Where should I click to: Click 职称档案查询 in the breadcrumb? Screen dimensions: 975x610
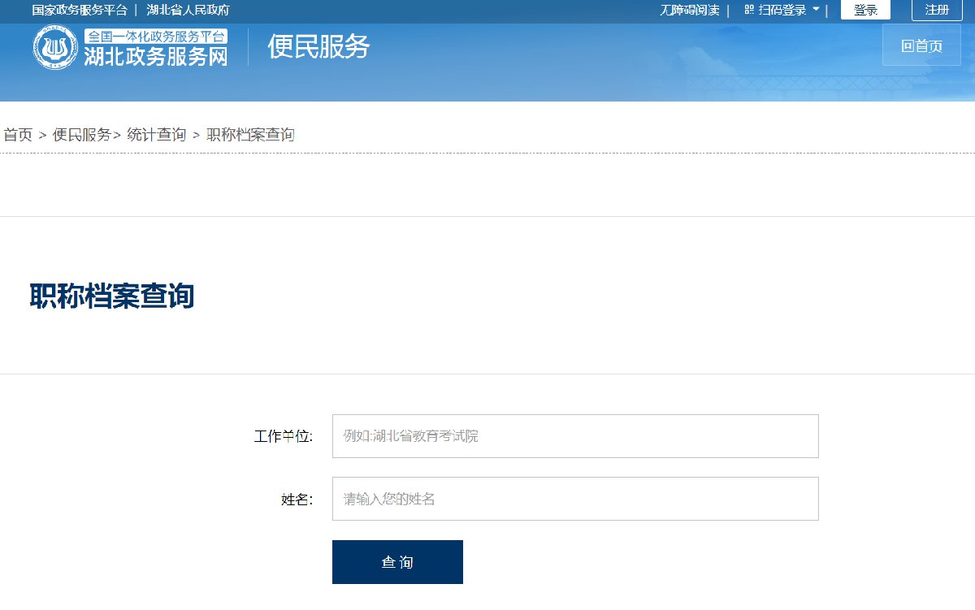250,135
